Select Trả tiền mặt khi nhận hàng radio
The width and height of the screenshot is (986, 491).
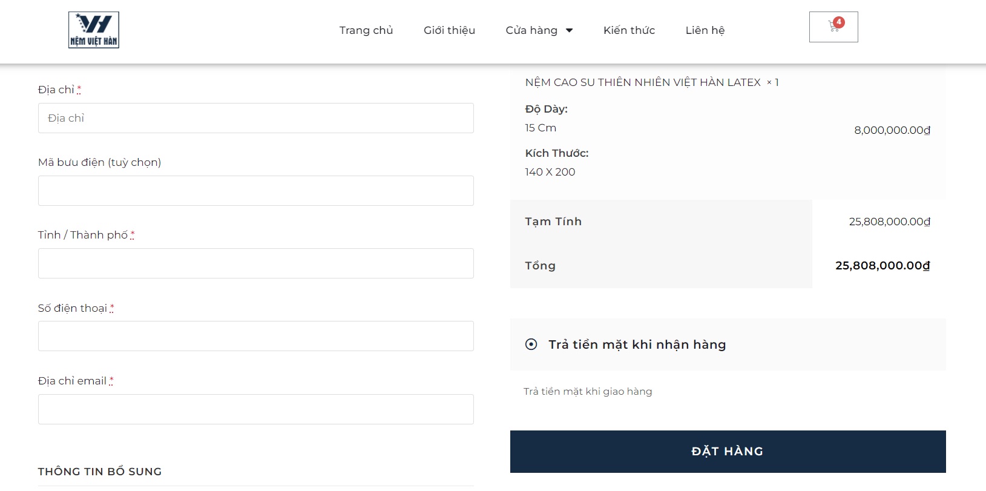point(531,344)
